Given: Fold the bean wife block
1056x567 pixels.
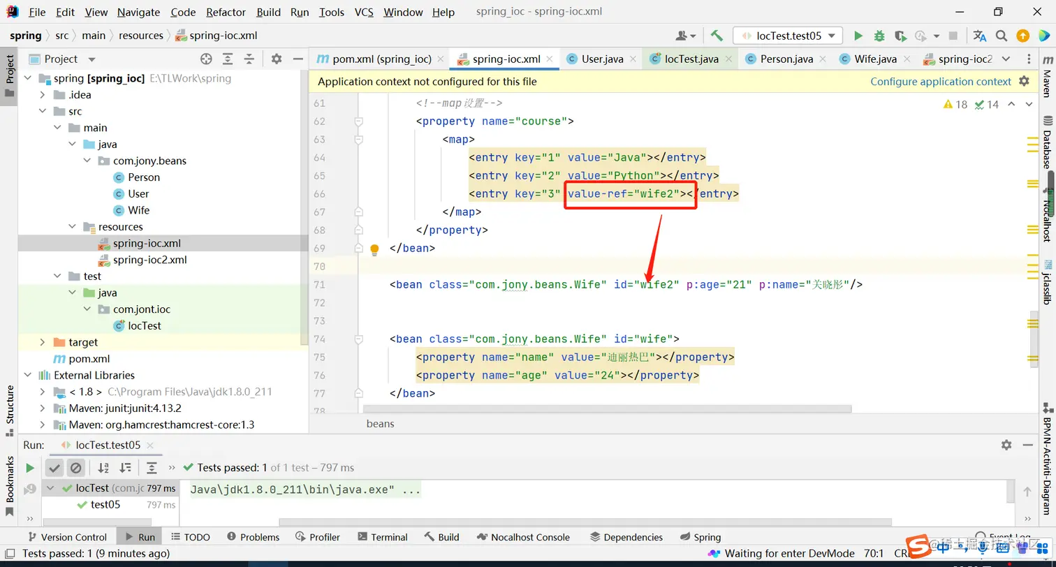Looking at the screenshot, I should [358, 339].
